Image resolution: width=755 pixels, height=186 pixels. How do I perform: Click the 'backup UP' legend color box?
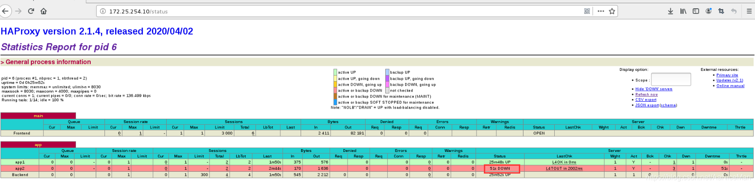(387, 72)
